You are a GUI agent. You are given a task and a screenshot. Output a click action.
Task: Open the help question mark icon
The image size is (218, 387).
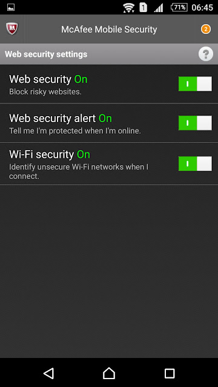point(206,54)
